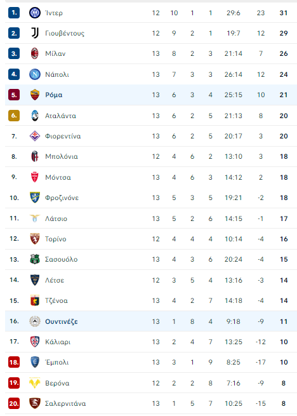This screenshot has height=416, width=297.
Task: Open the Roma crest icon
Action: [x=35, y=95]
